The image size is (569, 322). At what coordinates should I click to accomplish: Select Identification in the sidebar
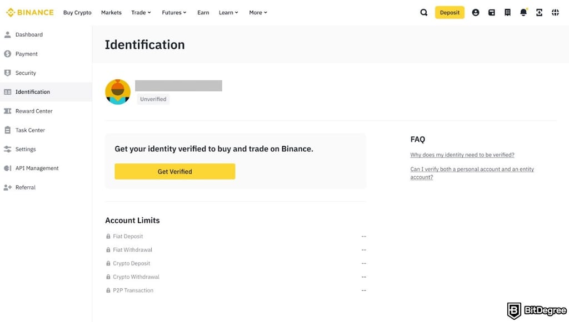coord(46,92)
